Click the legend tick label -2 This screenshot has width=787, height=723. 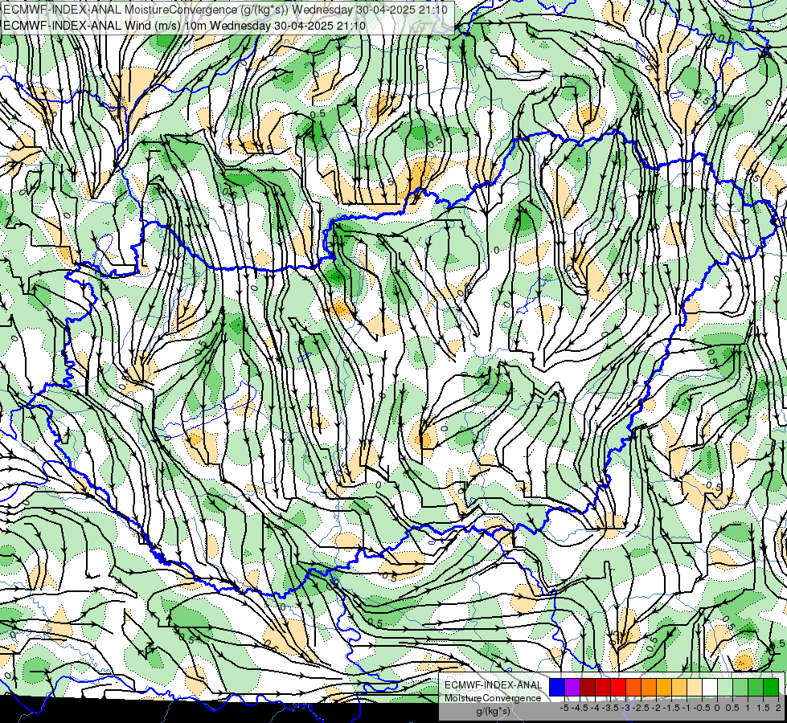[x=657, y=708]
